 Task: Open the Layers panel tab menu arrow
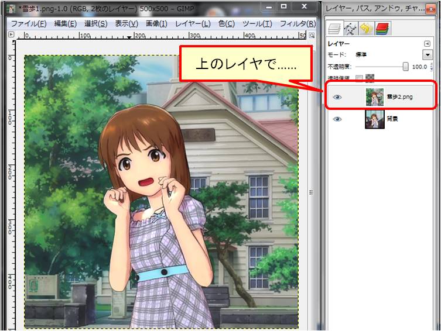point(427,44)
